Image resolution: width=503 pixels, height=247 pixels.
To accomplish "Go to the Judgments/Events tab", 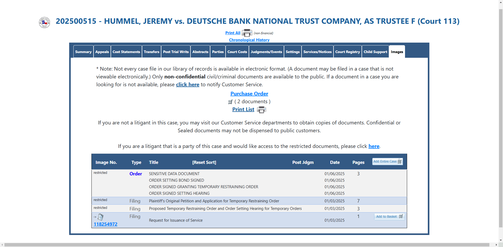I will pos(266,52).
